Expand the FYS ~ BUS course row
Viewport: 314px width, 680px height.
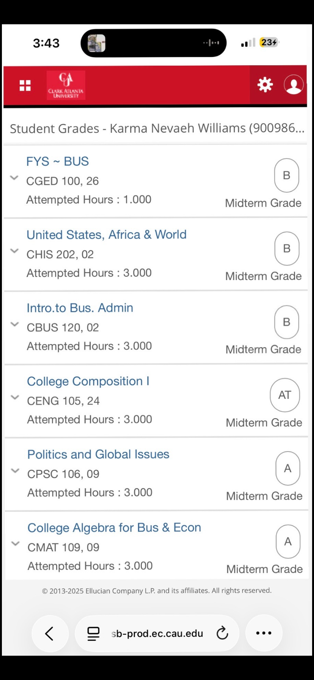click(x=14, y=178)
